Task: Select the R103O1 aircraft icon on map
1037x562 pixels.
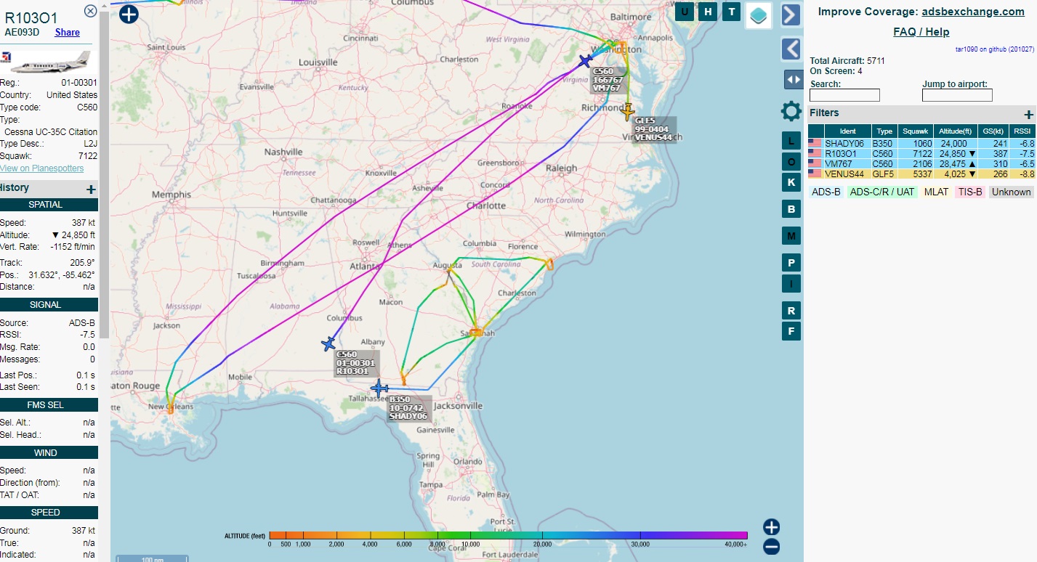Action: pos(329,343)
